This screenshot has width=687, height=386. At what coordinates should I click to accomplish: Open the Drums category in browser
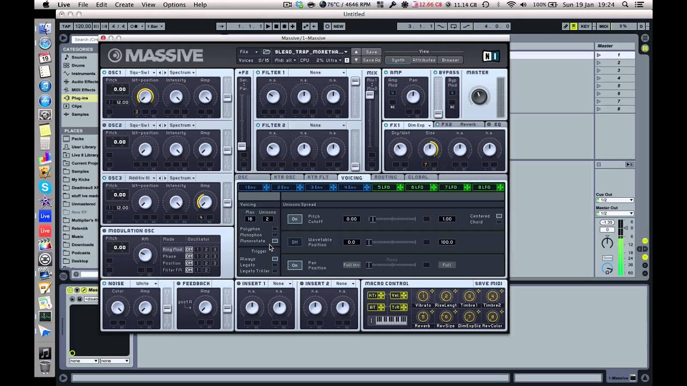(78, 65)
